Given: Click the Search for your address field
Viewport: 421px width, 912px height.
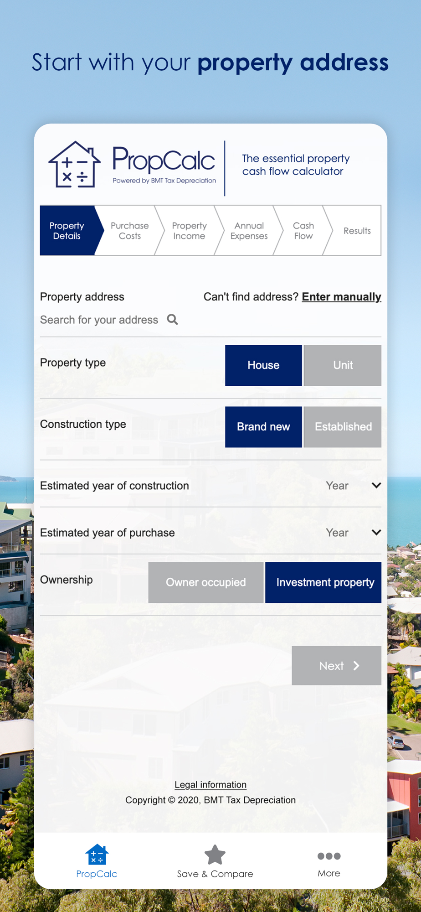Looking at the screenshot, I should (x=210, y=320).
